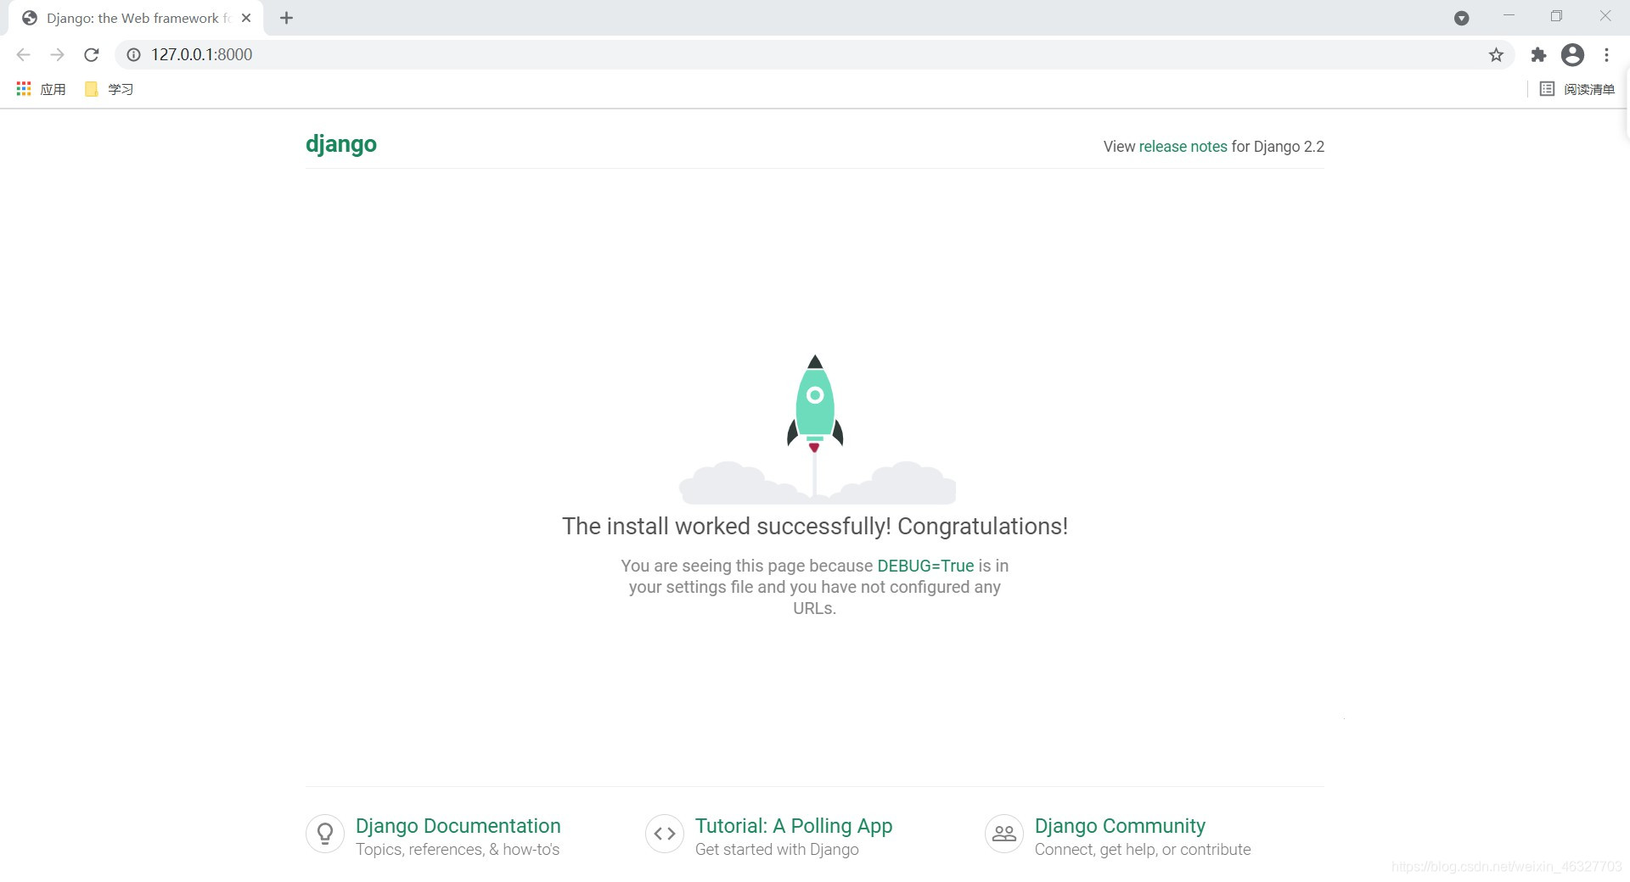Open the 学习 bookmarks folder
Screen dimensions: 1630x882
[x=109, y=89]
